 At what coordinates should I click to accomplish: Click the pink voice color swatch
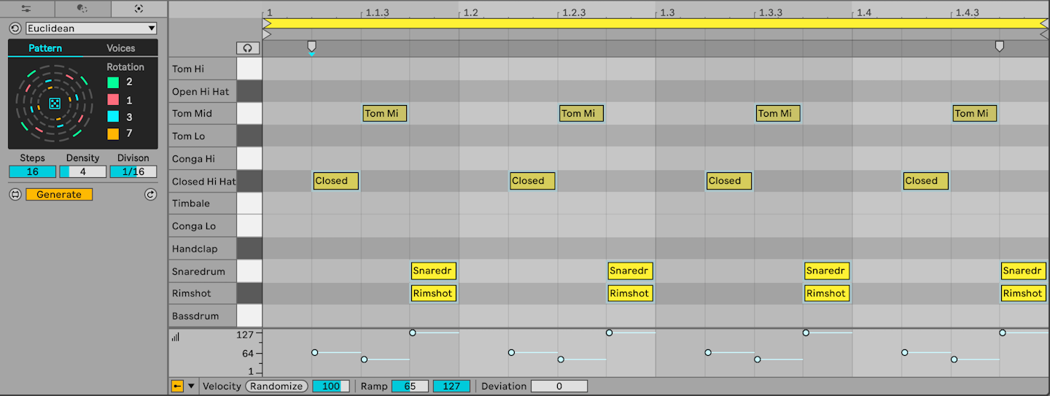[113, 100]
